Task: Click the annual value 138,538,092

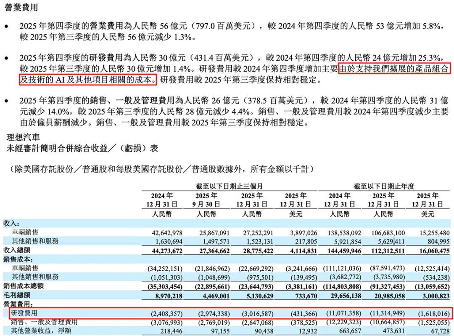Action: pyautogui.click(x=344, y=233)
